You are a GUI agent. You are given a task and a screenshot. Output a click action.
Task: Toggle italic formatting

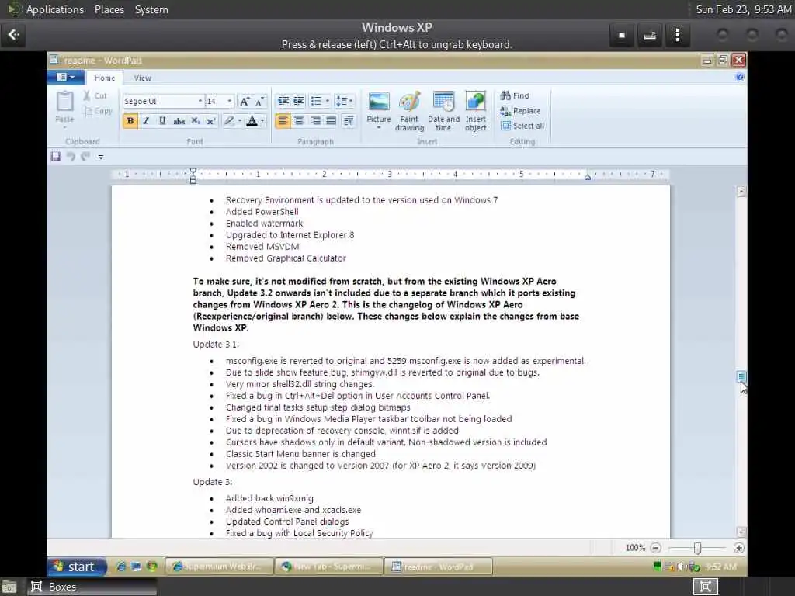click(x=146, y=121)
